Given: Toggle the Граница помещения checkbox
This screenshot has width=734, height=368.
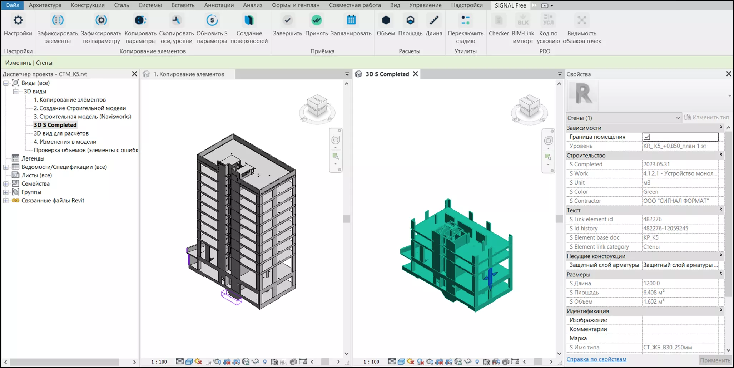Looking at the screenshot, I should click(647, 137).
